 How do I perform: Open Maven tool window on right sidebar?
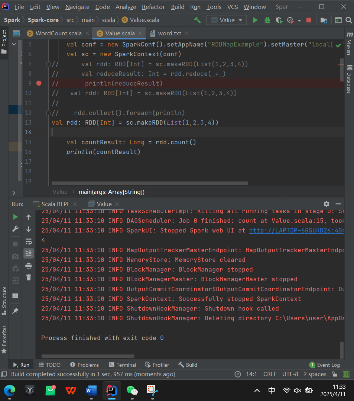(349, 44)
